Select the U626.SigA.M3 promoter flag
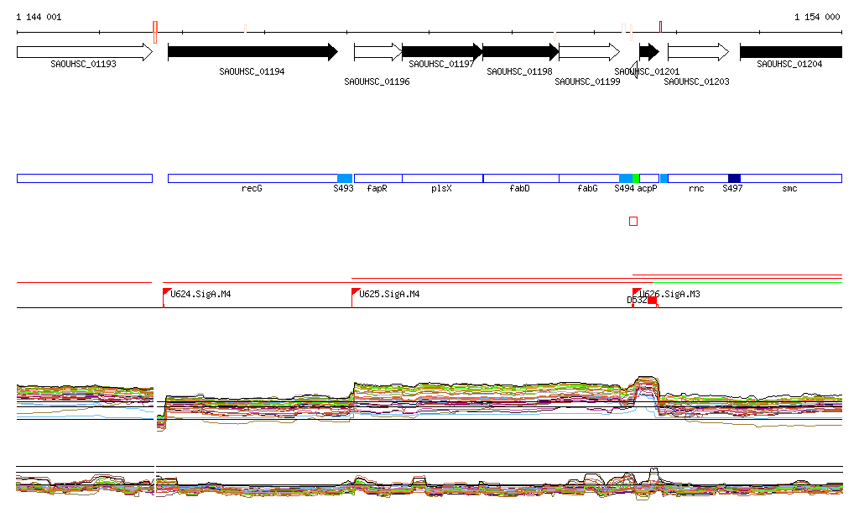Image resolution: width=859 pixels, height=513 pixels. [x=636, y=291]
